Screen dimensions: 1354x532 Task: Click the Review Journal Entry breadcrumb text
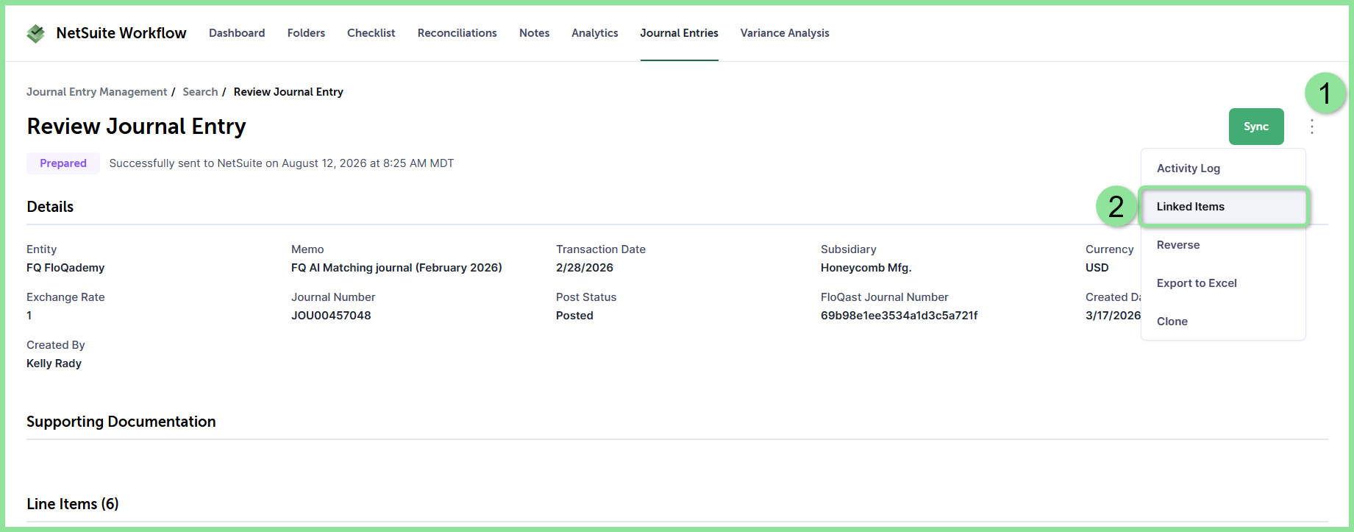pyautogui.click(x=288, y=92)
